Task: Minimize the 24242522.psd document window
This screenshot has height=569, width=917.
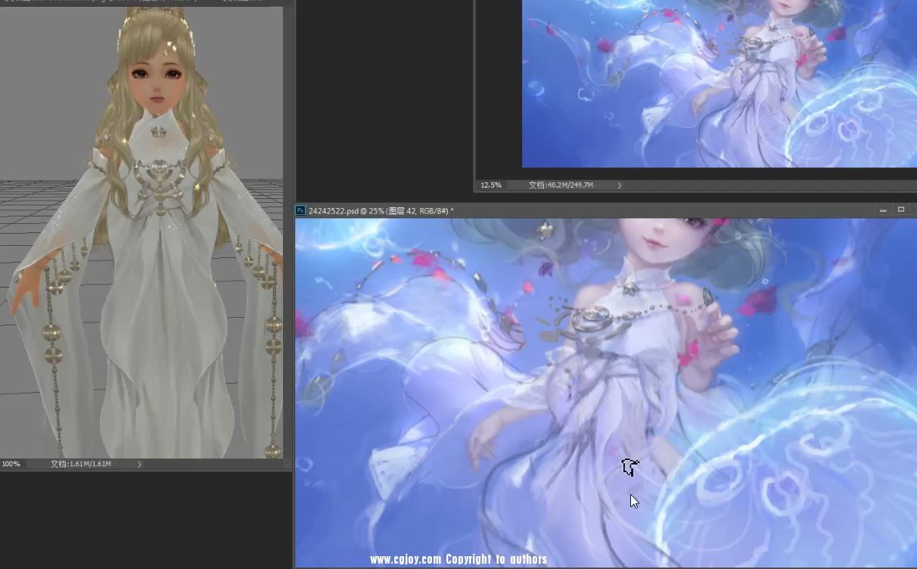Action: pos(884,210)
